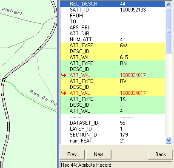Follow red arrow link beside RV ATT_VAL
Viewport: 174px width, 168px height.
[x=64, y=93]
